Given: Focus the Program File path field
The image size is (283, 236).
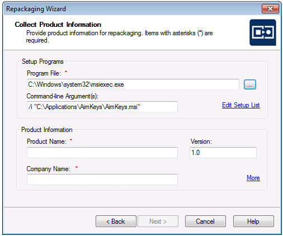Looking at the screenshot, I should click(x=133, y=84).
